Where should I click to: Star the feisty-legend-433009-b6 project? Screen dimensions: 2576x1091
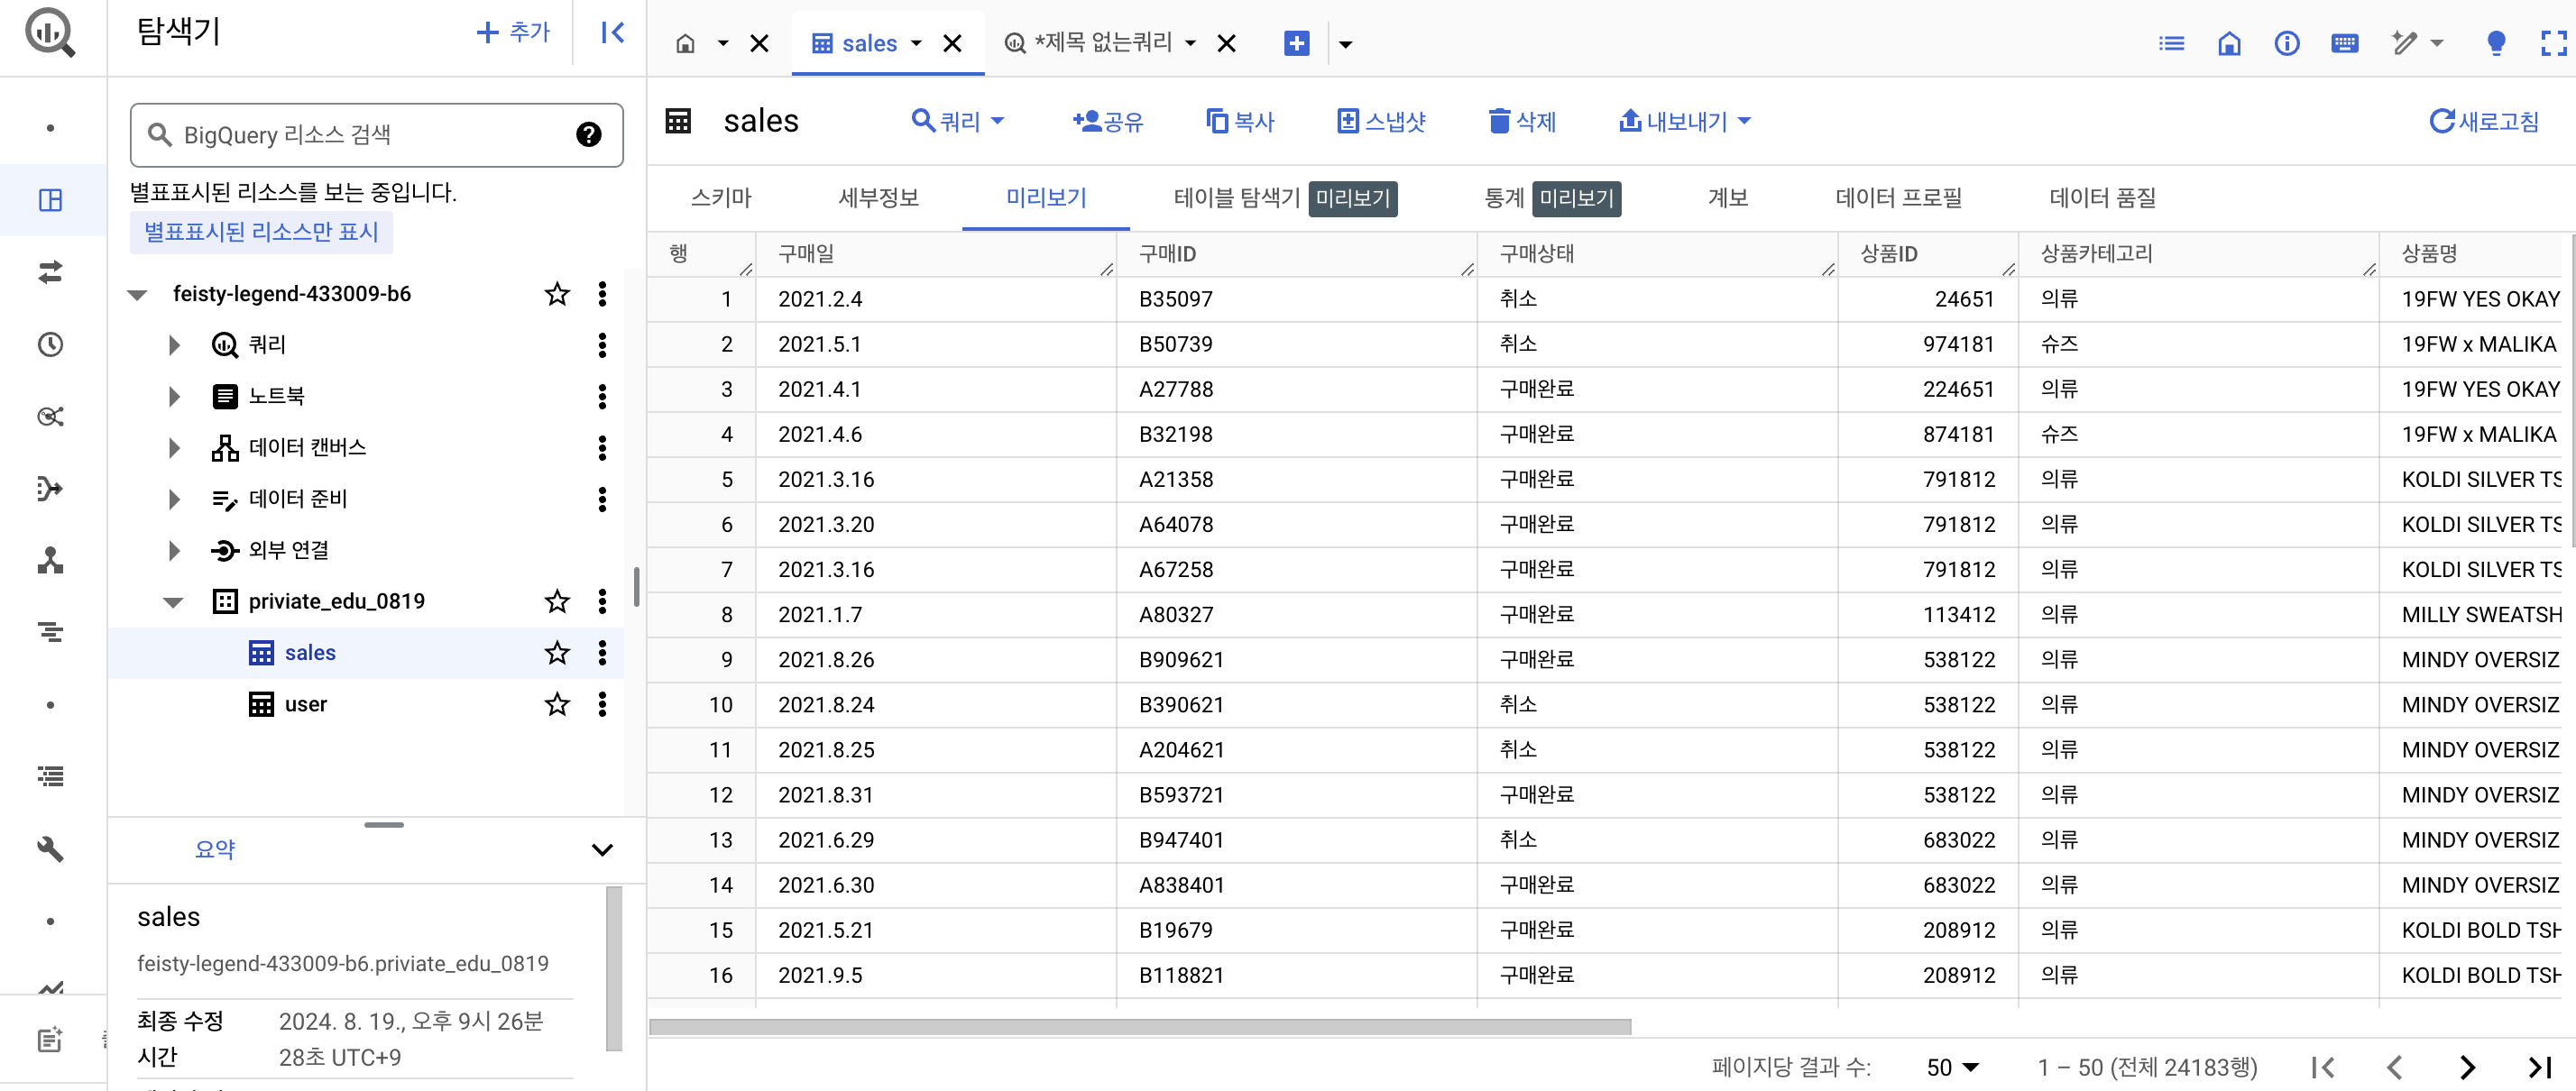(x=557, y=294)
